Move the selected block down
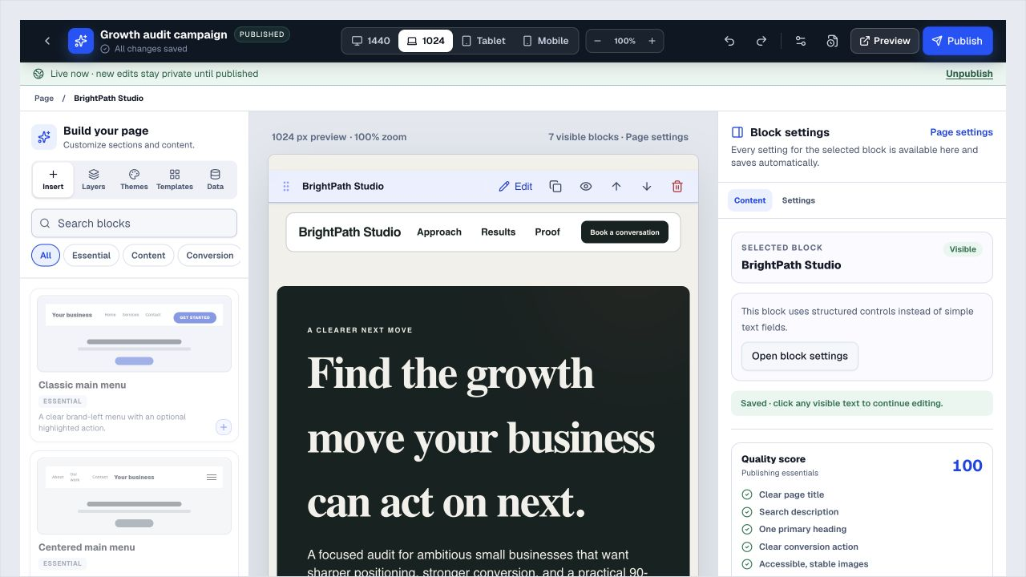The height and width of the screenshot is (577, 1026). 647,187
